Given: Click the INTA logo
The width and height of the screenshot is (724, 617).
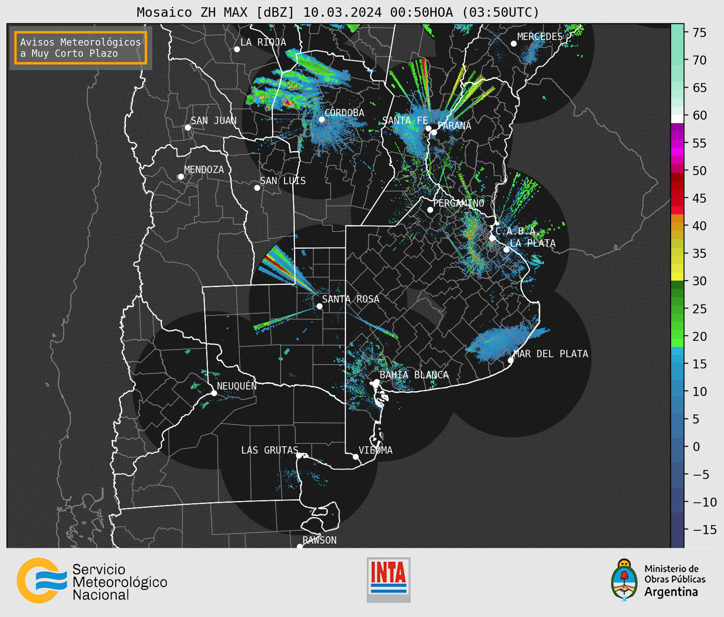Looking at the screenshot, I should [388, 580].
